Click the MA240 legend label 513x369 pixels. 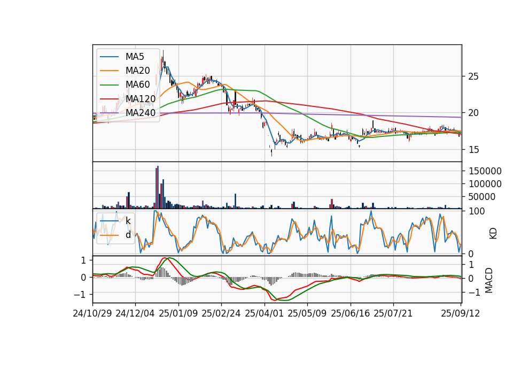click(141, 113)
